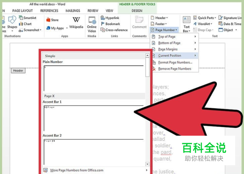Click the Online Video label text

(x=92, y=29)
